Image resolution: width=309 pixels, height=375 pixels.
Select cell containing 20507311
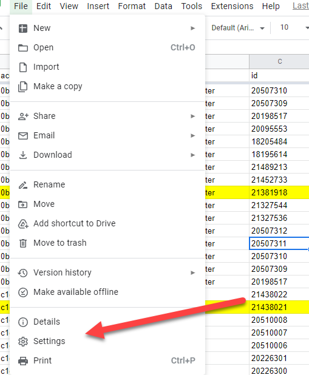(279, 243)
